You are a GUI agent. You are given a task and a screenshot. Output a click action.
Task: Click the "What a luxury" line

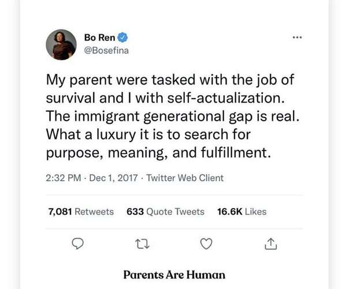coord(148,134)
